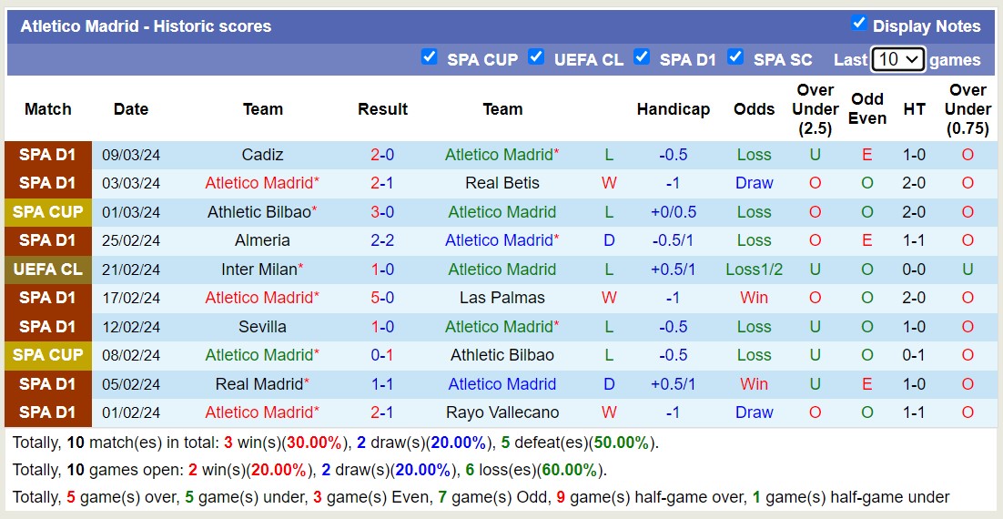The width and height of the screenshot is (1003, 519).
Task: Open the Last 10 games dropdown
Action: tap(897, 59)
